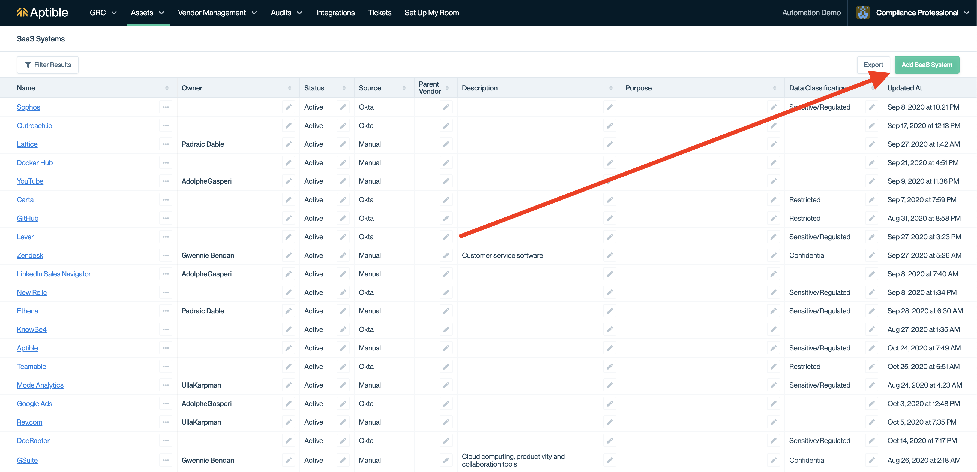Image resolution: width=977 pixels, height=472 pixels.
Task: Click the Aptible logo in the header
Action: (43, 13)
